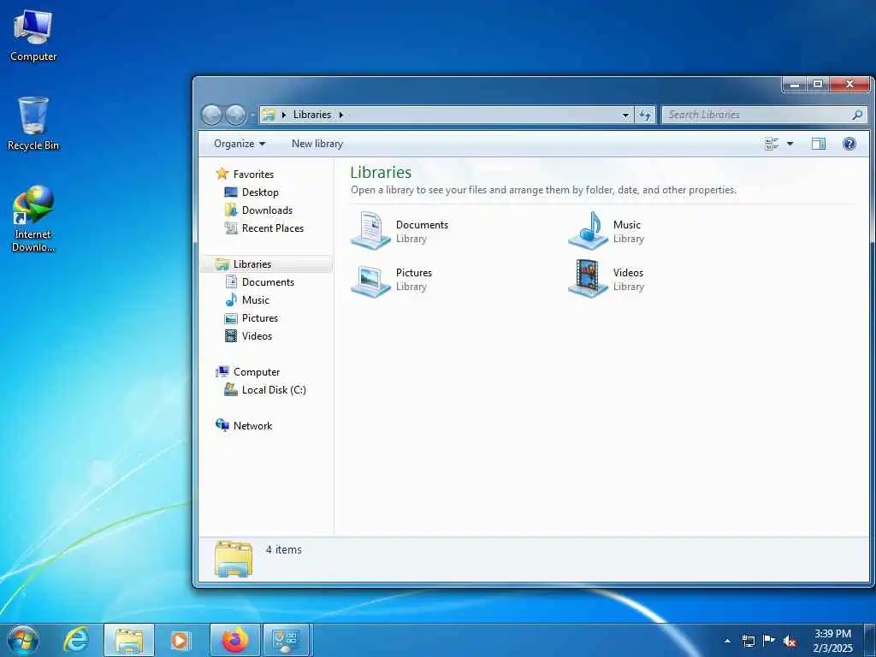Click the Forward navigation arrow button
Viewport: 876px width, 657px height.
[x=235, y=115]
